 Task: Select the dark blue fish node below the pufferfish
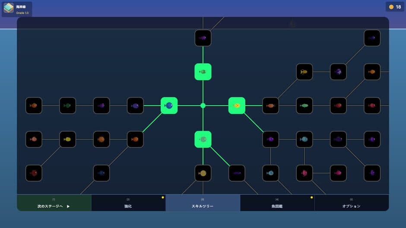tap(101, 173)
